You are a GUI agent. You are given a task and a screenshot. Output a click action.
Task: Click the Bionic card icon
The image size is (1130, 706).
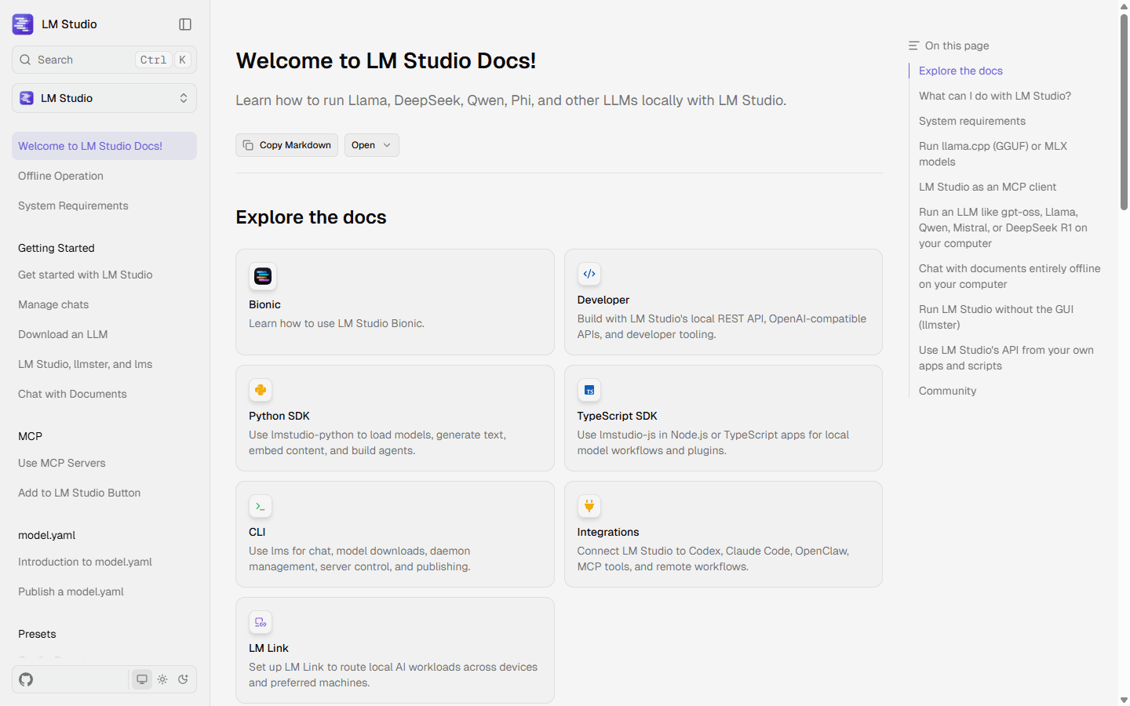click(x=263, y=276)
